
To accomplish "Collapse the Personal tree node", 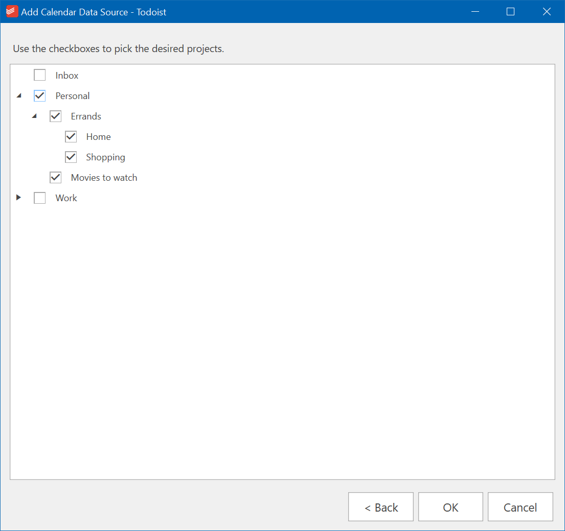I will 19,95.
